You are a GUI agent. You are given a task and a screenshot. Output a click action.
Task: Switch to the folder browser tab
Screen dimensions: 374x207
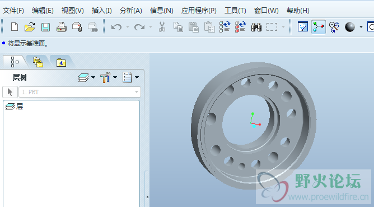tap(38, 62)
